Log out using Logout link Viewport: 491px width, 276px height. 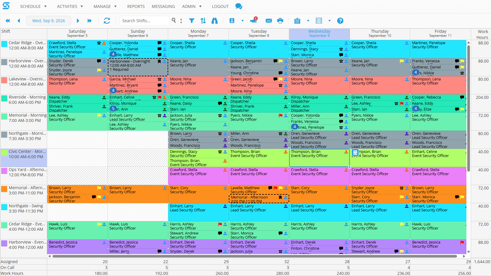220,6
